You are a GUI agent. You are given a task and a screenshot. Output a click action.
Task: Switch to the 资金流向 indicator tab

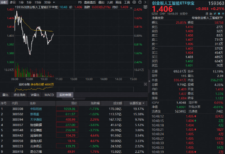pyautogui.click(x=19, y=95)
